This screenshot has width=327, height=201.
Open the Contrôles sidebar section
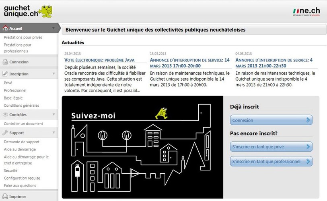[29, 114]
